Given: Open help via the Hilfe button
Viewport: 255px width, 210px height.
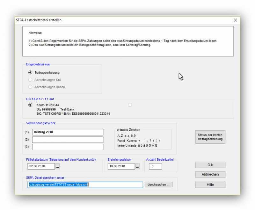Looking at the screenshot, I should pos(210,185).
